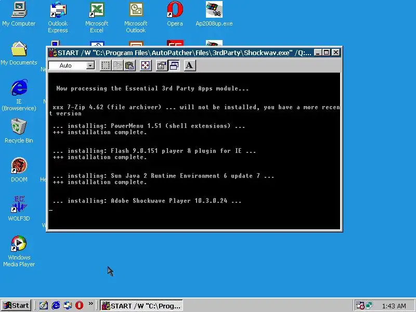416x312 pixels.
Task: Click the Paste toolbar button
Action: (x=129, y=66)
